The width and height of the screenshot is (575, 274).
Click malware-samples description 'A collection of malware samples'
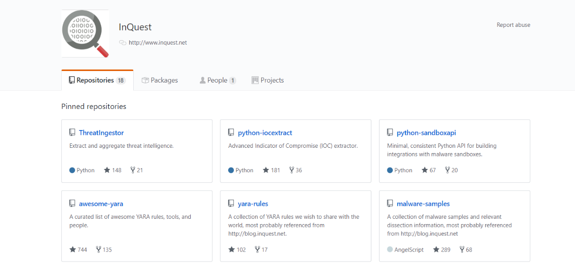[449, 225]
